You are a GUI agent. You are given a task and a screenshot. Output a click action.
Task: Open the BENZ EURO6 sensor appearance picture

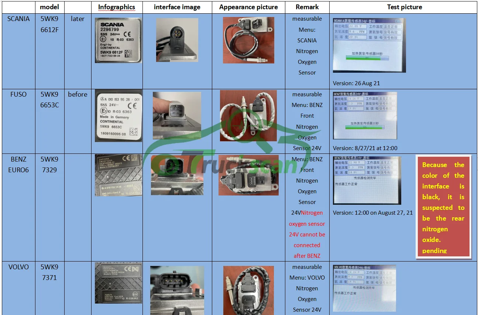click(x=248, y=176)
